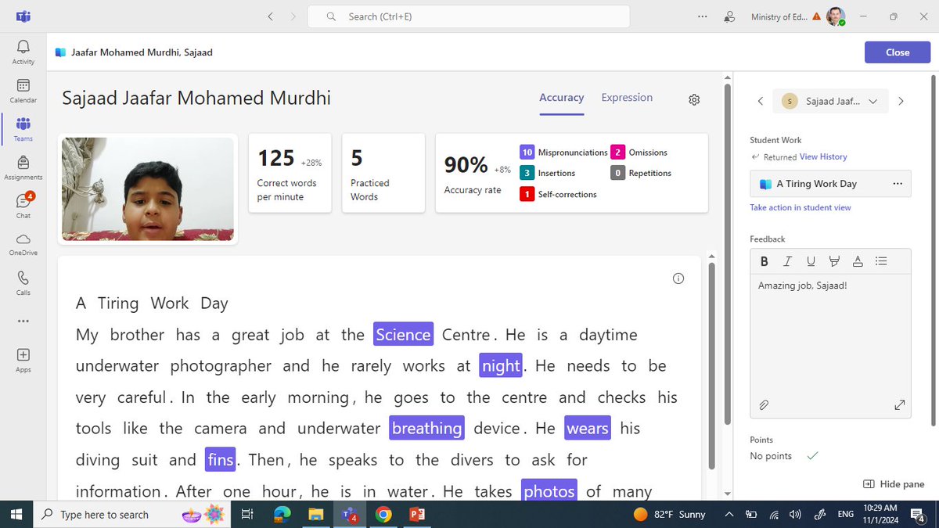Toggle bold formatting in the Feedback editor
The width and height of the screenshot is (939, 528).
click(x=764, y=260)
